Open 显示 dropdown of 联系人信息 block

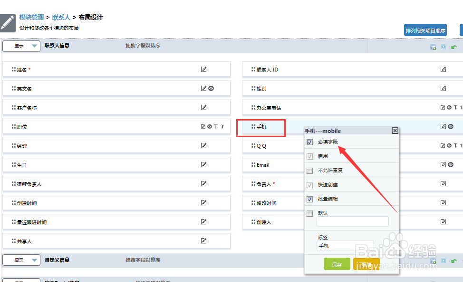point(21,46)
